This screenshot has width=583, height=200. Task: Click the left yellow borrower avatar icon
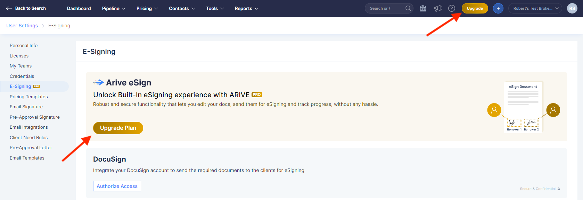[x=494, y=110]
